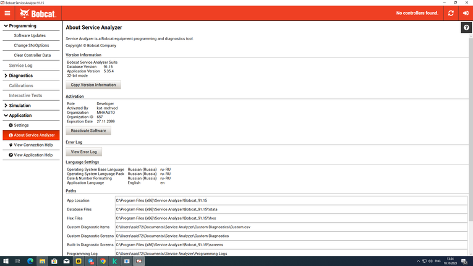This screenshot has width=473, height=266.
Task: Click the refresh controllers icon
Action: [451, 13]
